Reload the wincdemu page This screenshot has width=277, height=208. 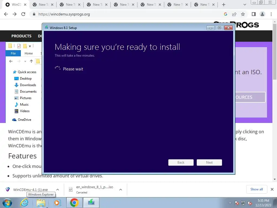(23, 14)
